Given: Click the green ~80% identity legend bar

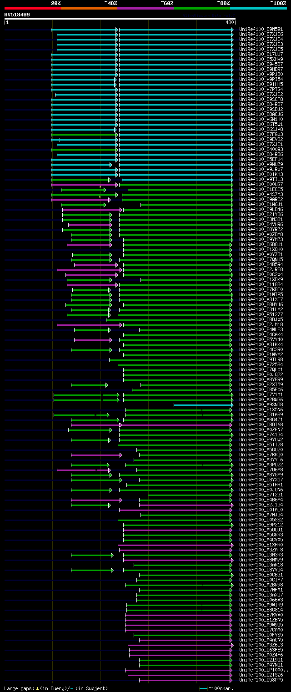Looking at the screenshot, I should [202, 8].
